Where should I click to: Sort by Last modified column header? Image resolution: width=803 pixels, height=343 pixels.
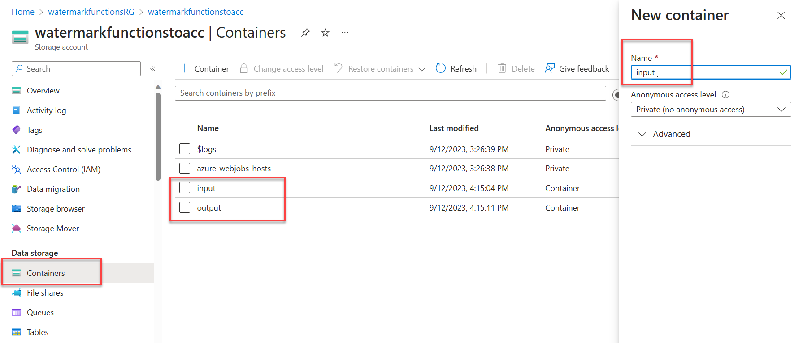[454, 128]
